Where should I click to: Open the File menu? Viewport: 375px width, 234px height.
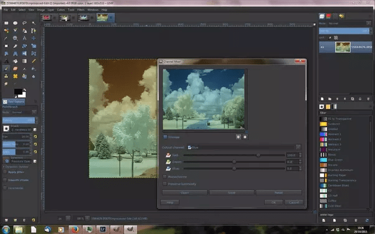(6, 10)
